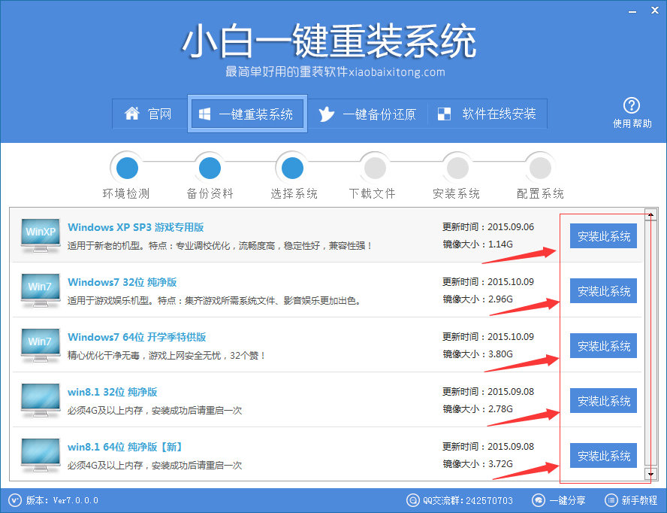Click 安装此系统 for Windows XP SP3
The image size is (667, 513).
point(603,235)
